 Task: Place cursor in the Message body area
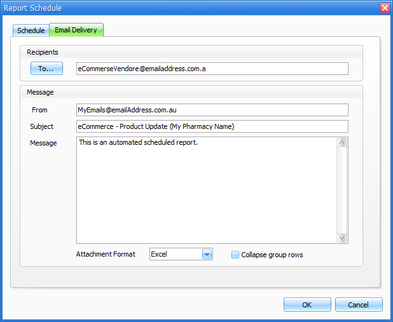pyautogui.click(x=207, y=191)
